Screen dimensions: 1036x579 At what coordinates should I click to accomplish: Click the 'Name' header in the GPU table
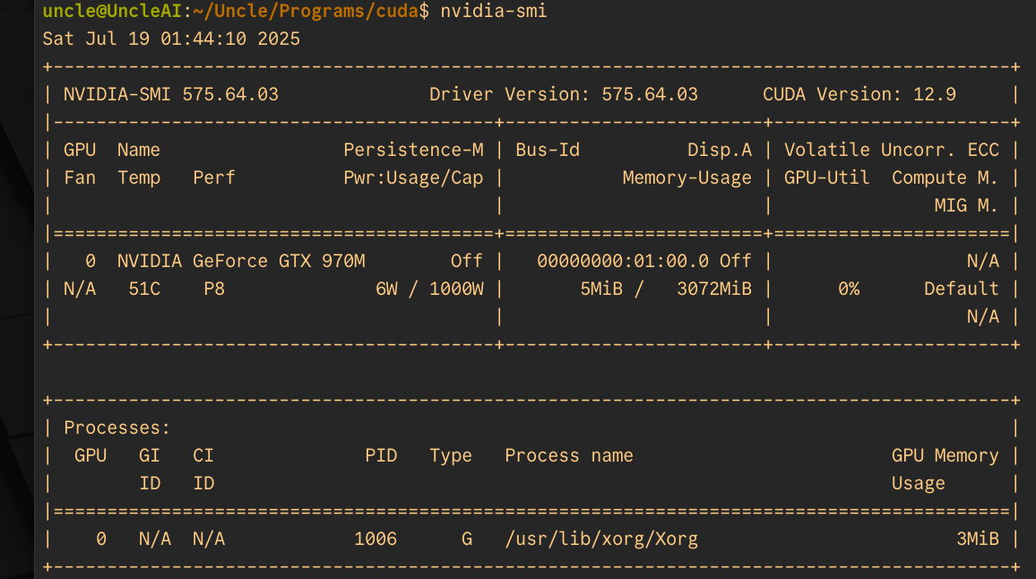pos(139,150)
